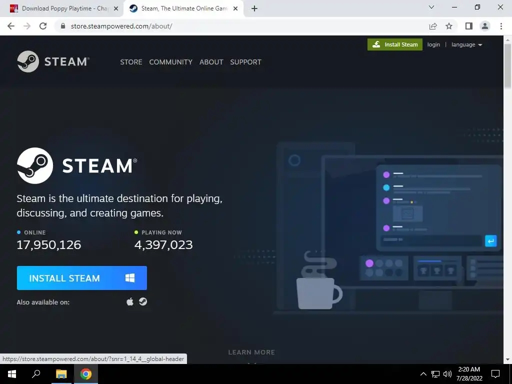Click the green Install Steam header button

tap(395, 44)
